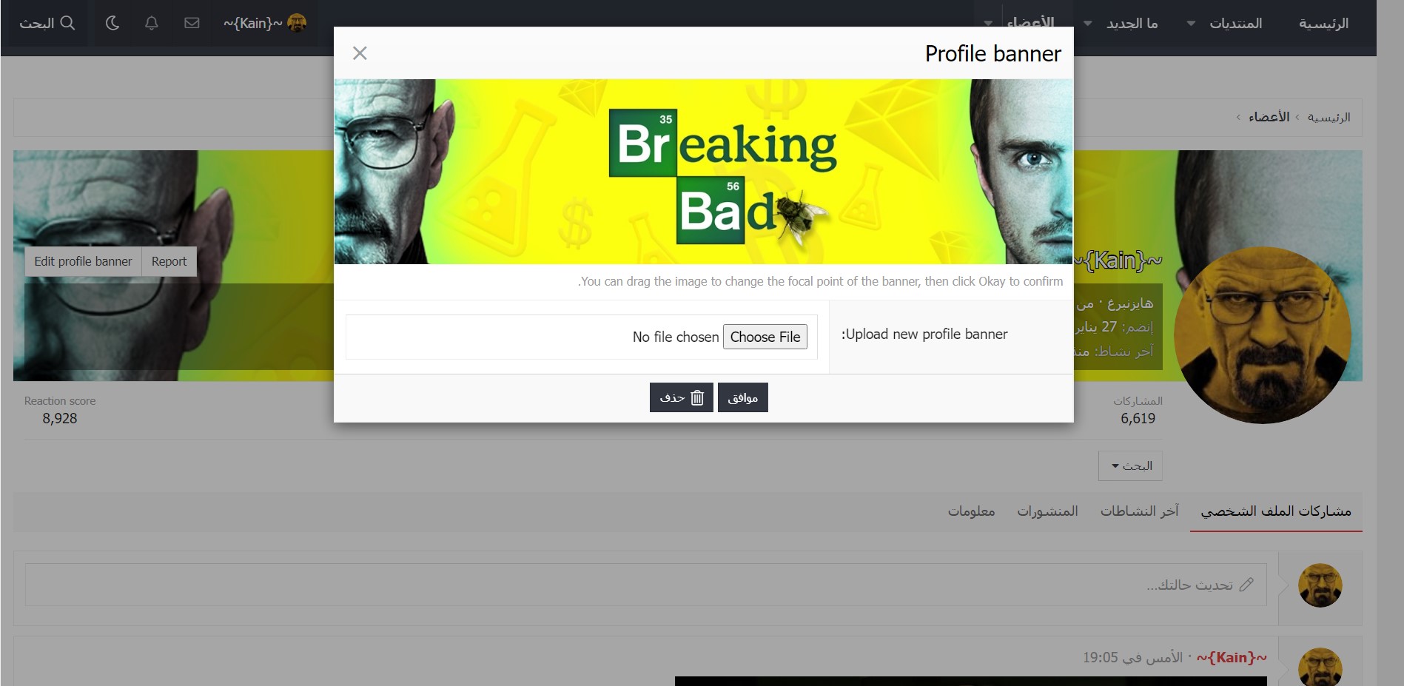Switch to the المنشورات tab
This screenshot has width=1404, height=686.
click(1047, 511)
